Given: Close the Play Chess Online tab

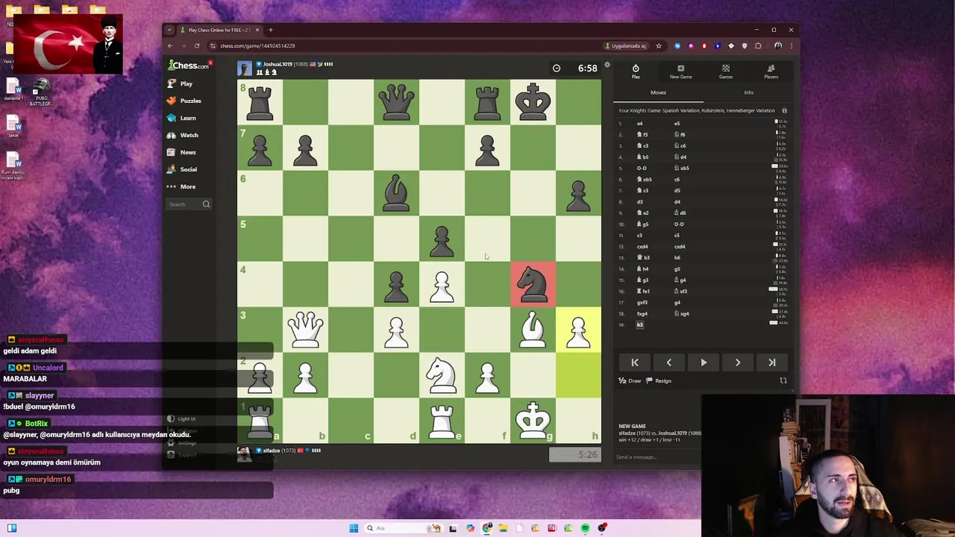Looking at the screenshot, I should tap(257, 30).
